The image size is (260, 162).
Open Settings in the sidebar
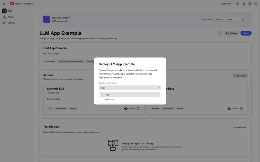[x=11, y=23]
